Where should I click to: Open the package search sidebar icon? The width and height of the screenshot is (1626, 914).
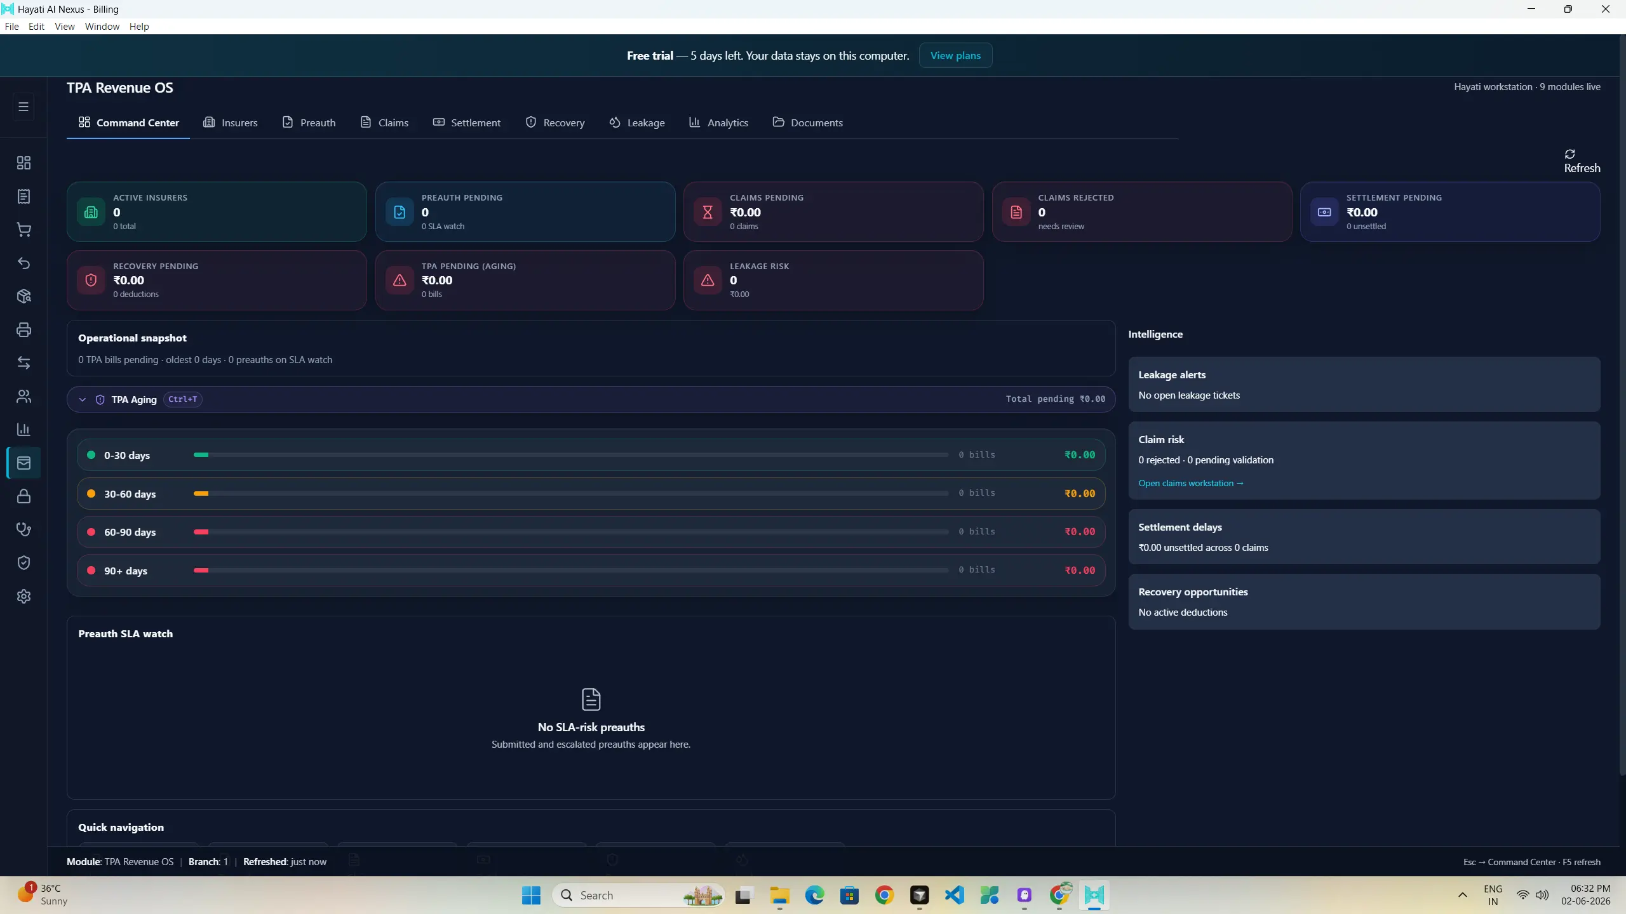pos(24,296)
